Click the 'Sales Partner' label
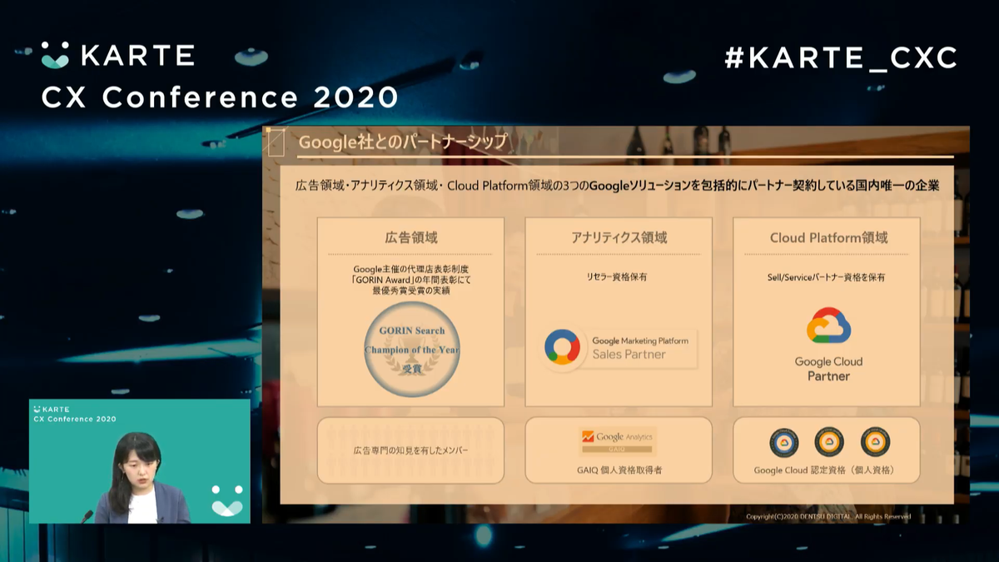999x562 pixels. coord(629,354)
